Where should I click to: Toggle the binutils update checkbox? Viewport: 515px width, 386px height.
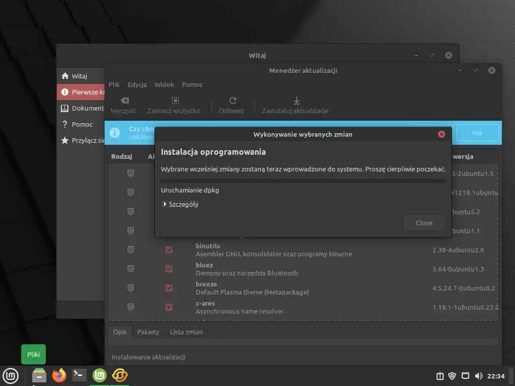click(169, 250)
